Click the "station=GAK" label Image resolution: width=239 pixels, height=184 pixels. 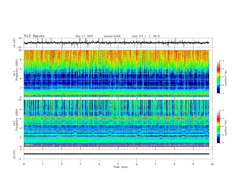pos(112,36)
